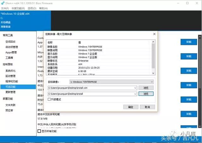Open 工具箱 in the sidebar
This screenshot has width=202, height=143.
point(9,58)
